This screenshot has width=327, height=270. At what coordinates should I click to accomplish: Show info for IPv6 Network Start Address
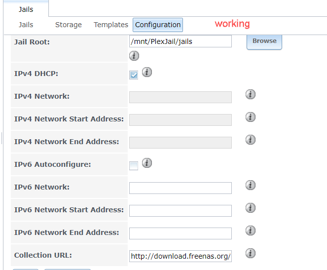pos(251,208)
